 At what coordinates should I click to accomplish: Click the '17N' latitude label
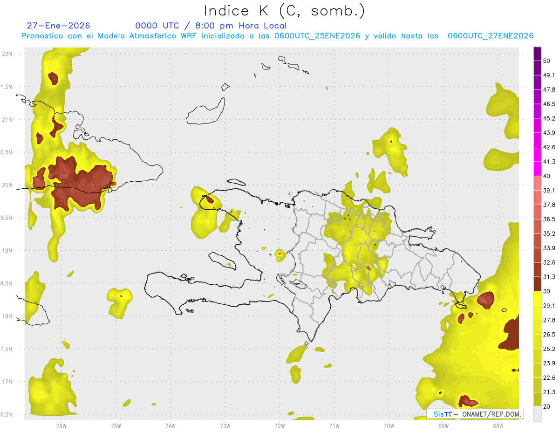point(7,382)
